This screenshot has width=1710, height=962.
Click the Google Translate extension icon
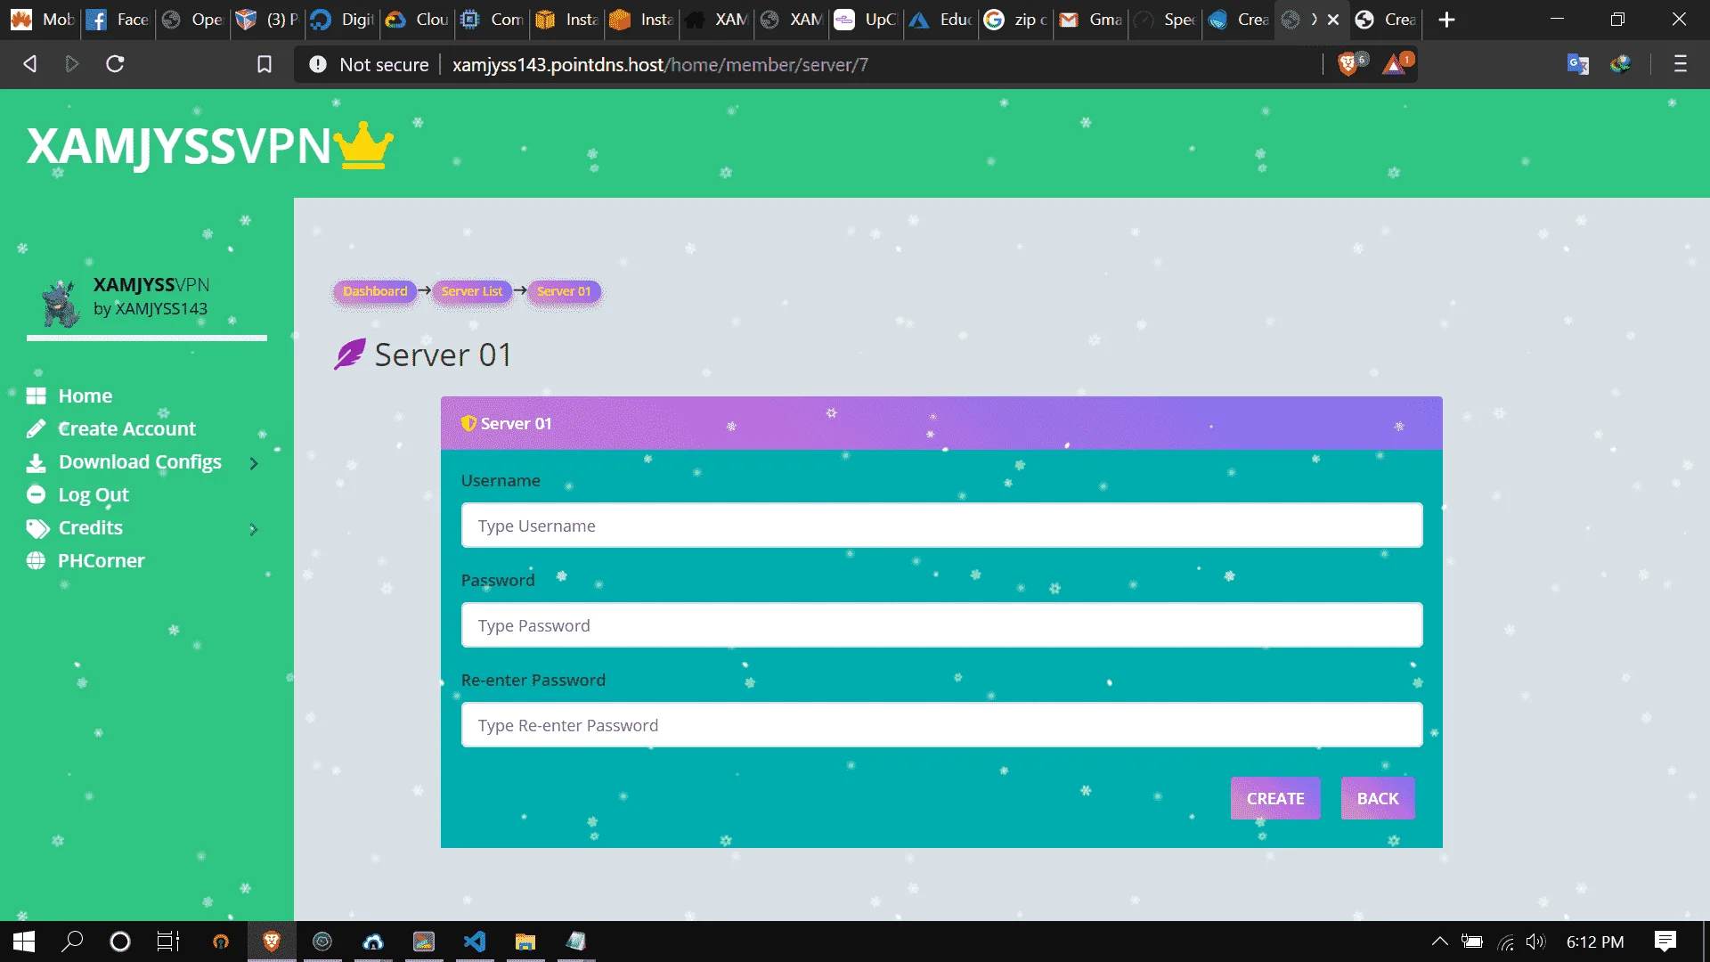pos(1578,64)
